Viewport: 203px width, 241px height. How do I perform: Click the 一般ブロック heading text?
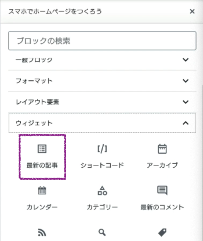click(34, 60)
